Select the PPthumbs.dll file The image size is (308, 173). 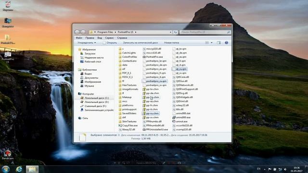pos(152,122)
